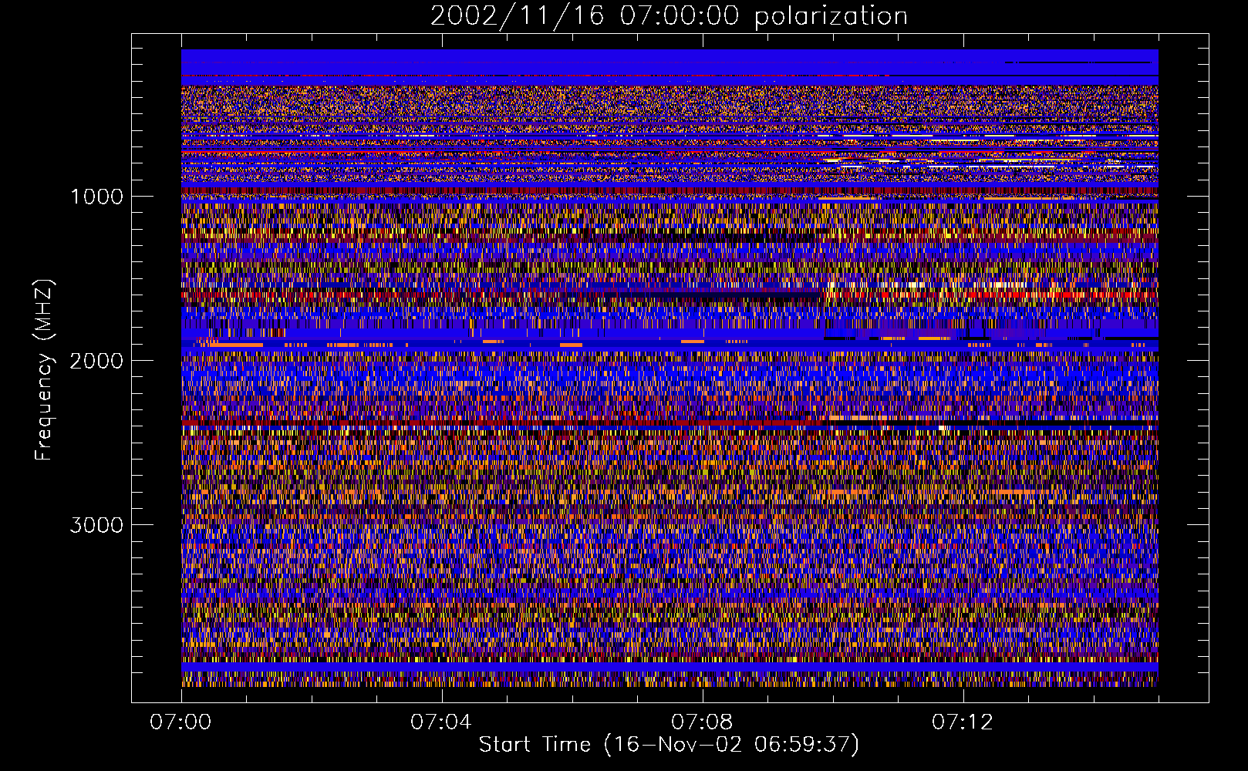Click the 07:08 time tick label
Screen dimensions: 1248x771
coord(702,722)
